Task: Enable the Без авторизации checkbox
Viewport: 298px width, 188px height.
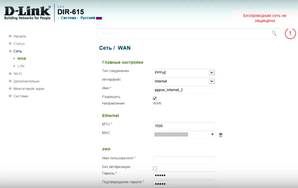Action: pos(154,168)
